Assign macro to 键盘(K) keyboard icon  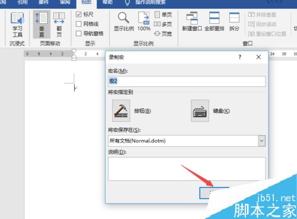(200, 111)
